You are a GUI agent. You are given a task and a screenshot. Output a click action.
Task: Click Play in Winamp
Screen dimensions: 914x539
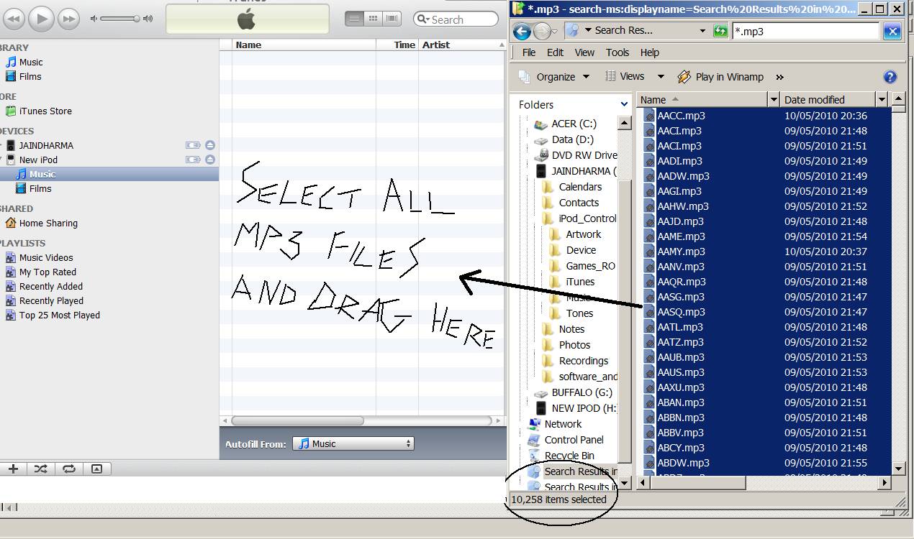click(720, 77)
